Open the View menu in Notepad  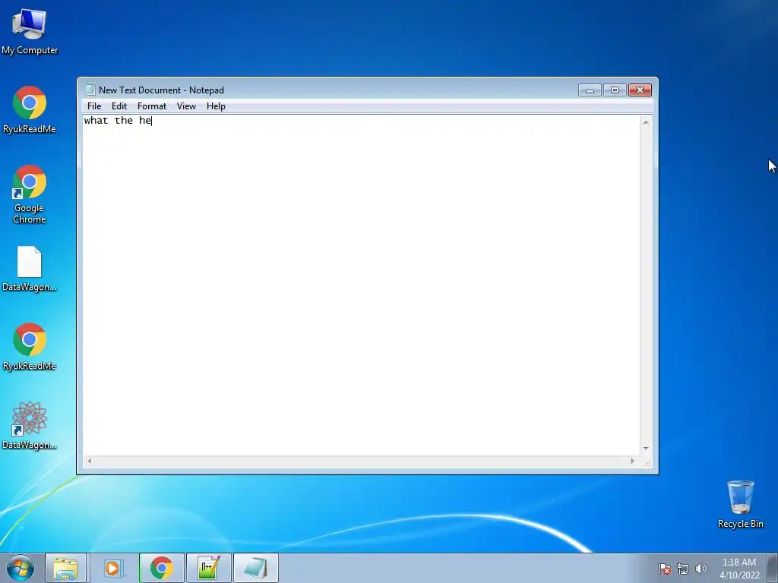187,106
